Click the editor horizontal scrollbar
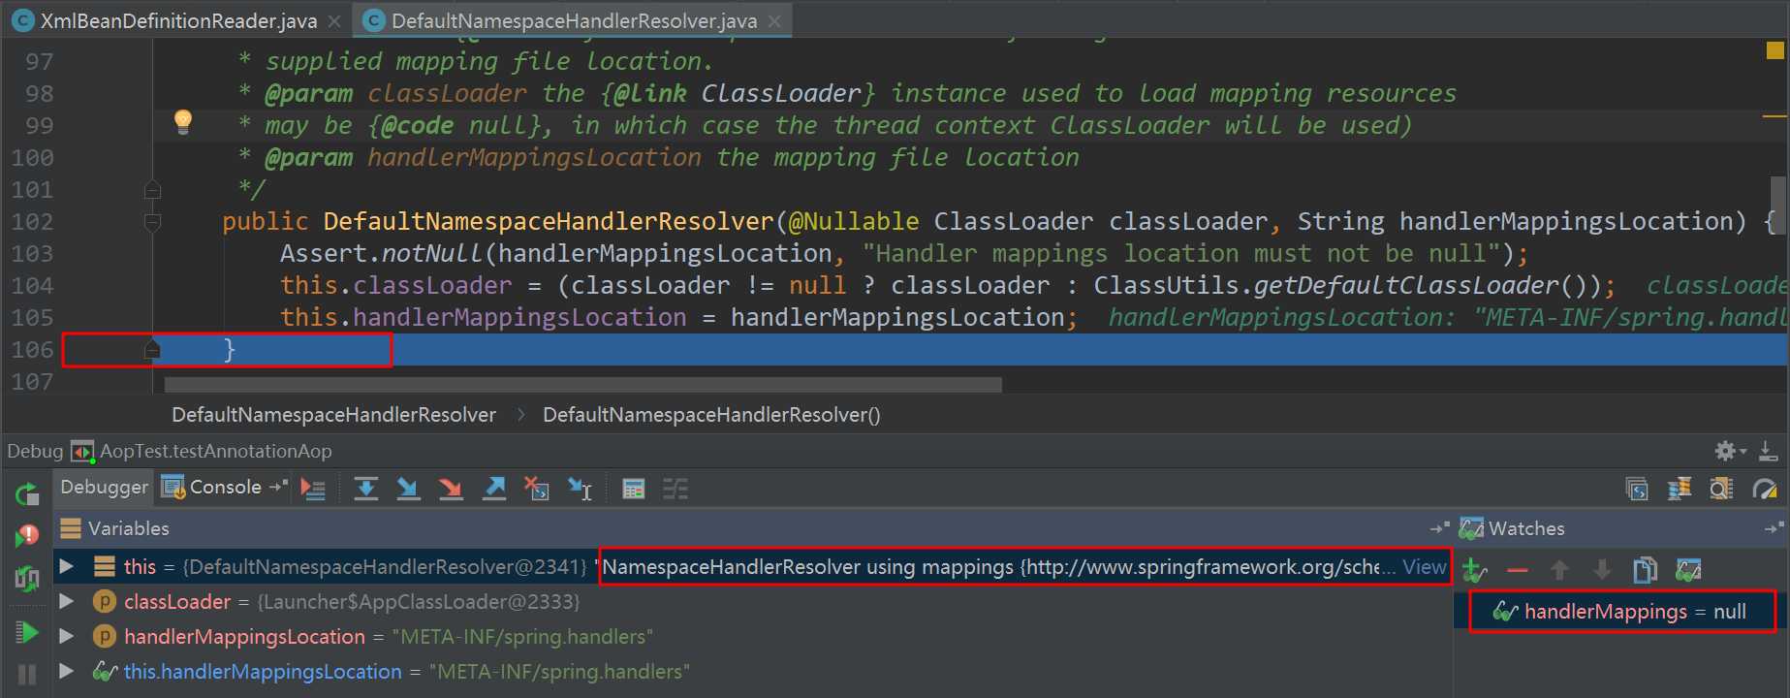Screen dimensions: 1790x698 click(x=582, y=385)
